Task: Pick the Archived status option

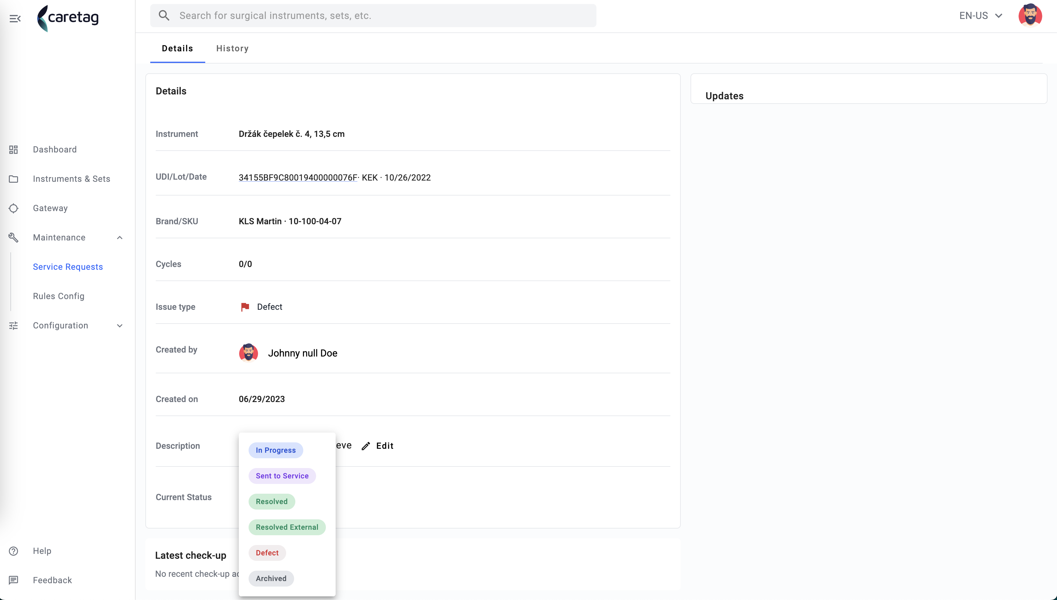Action: (x=271, y=579)
